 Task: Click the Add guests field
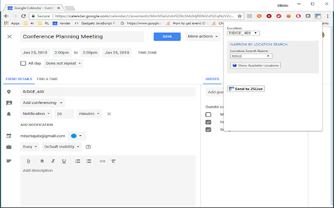tap(214, 92)
